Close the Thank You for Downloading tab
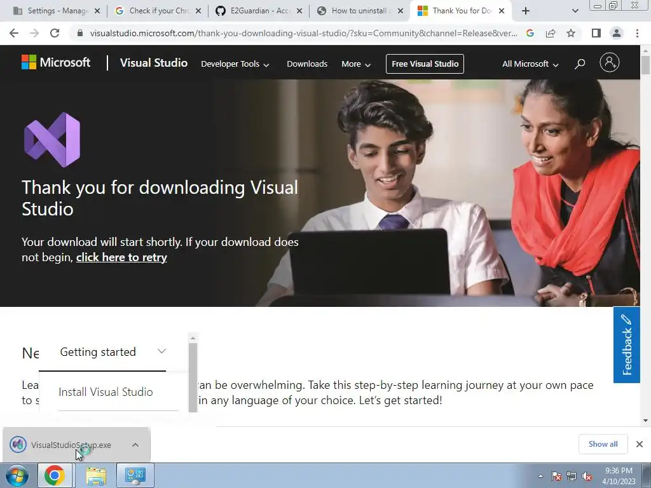The width and height of the screenshot is (651, 488). pos(502,11)
